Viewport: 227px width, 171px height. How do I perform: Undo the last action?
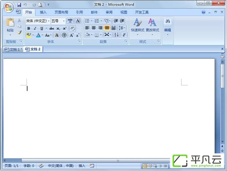click(x=25, y=5)
